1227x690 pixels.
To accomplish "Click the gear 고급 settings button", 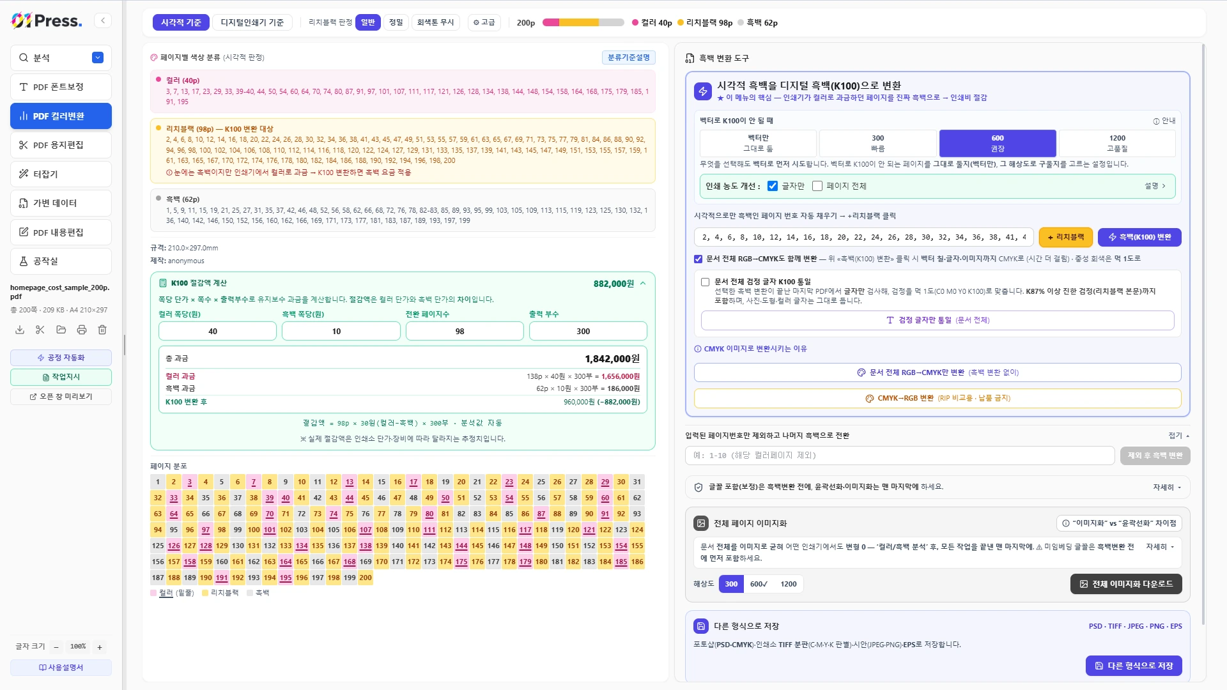I will point(484,22).
